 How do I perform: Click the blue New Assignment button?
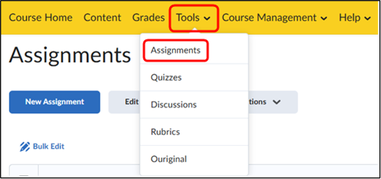(x=55, y=102)
